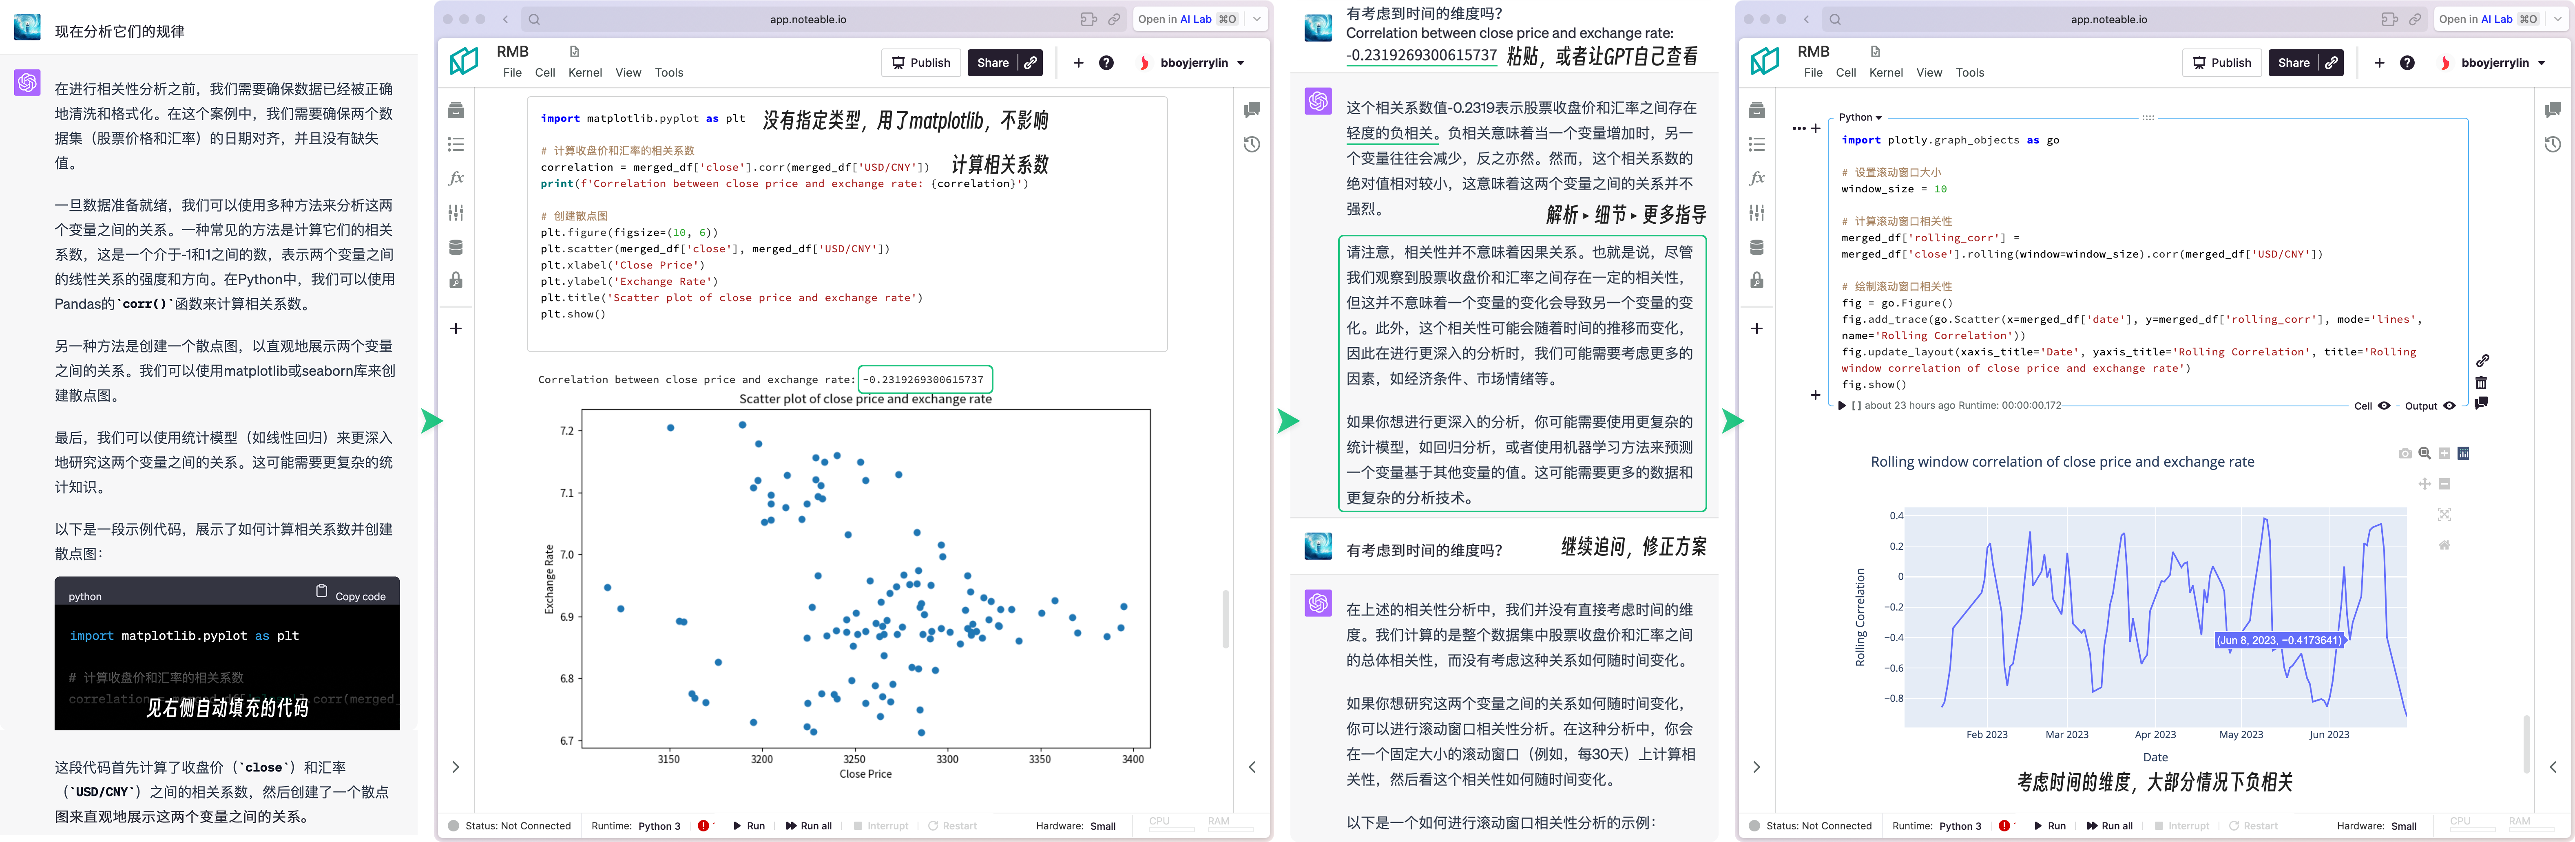Click the Plotly reset axes home icon
Image resolution: width=2575 pixels, height=842 pixels.
tap(2444, 544)
